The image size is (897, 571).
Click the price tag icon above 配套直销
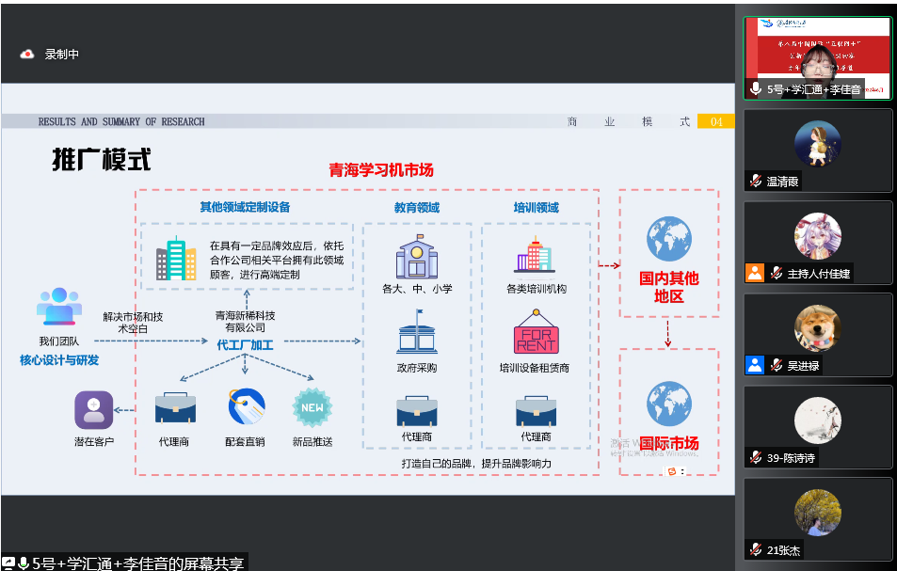pos(246,407)
